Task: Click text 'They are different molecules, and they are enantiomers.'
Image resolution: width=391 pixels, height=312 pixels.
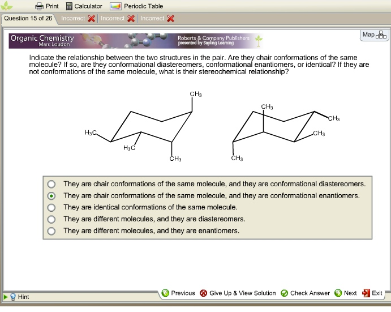Action: tap(151, 231)
